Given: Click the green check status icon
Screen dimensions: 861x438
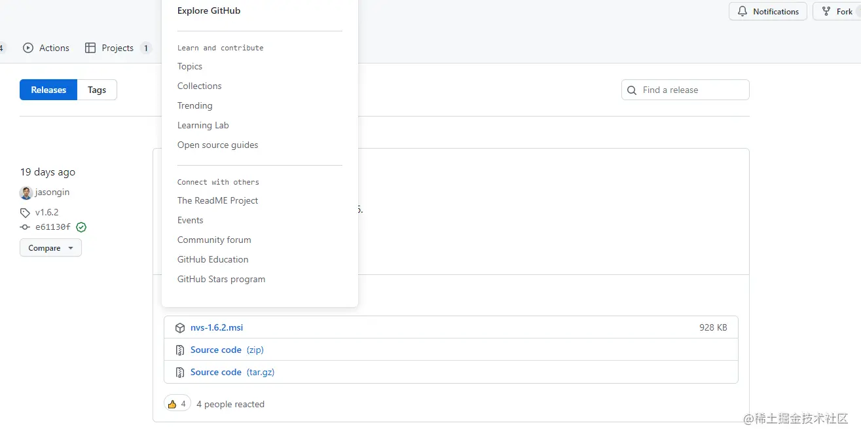Looking at the screenshot, I should click(x=81, y=227).
